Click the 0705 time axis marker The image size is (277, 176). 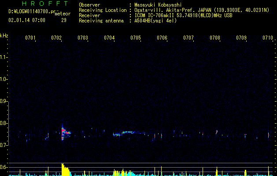pyautogui.click(x=136, y=38)
